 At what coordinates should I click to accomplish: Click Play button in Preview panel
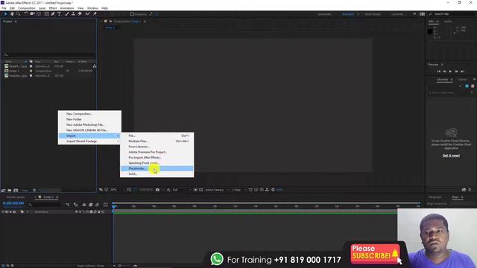point(450,71)
